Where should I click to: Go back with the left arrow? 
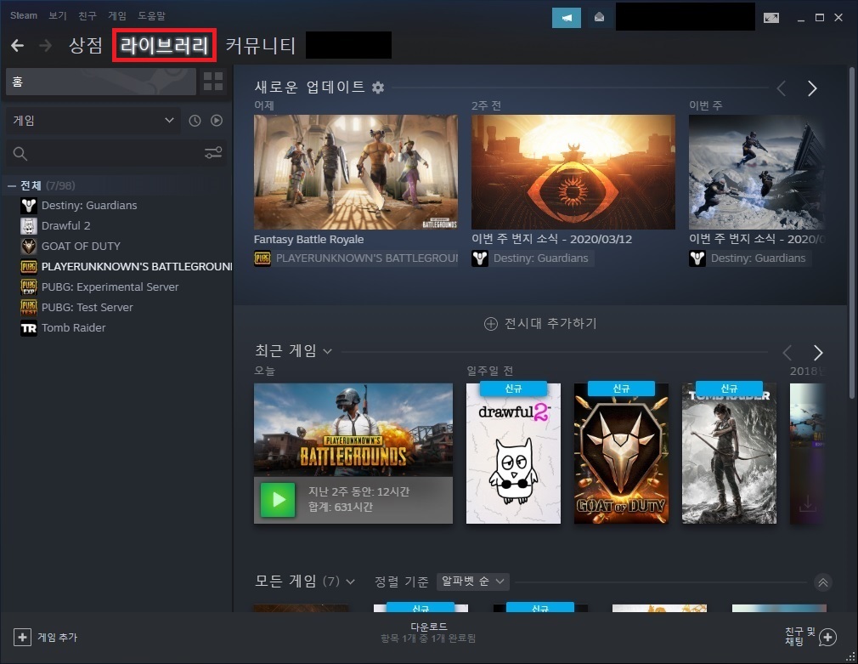tap(18, 45)
